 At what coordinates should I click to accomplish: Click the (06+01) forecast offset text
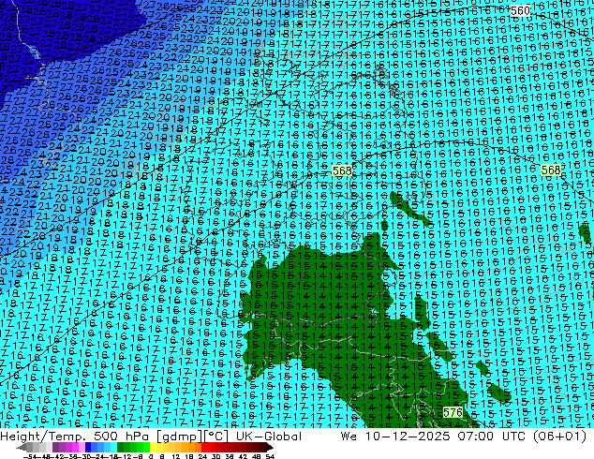click(x=559, y=437)
